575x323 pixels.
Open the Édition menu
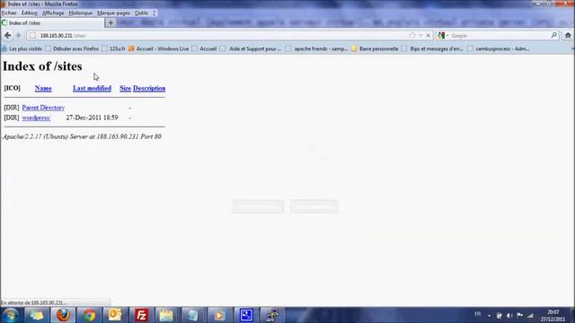30,13
